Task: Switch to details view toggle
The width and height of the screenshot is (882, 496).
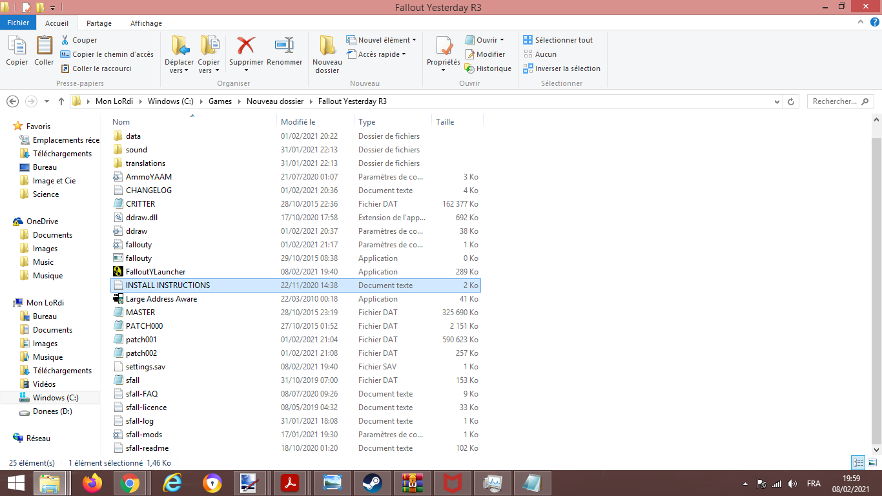Action: pos(858,462)
